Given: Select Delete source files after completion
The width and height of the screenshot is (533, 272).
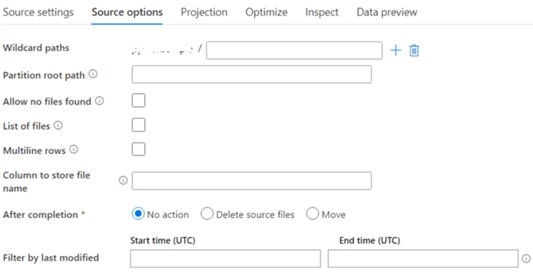Looking at the screenshot, I should coord(207,214).
